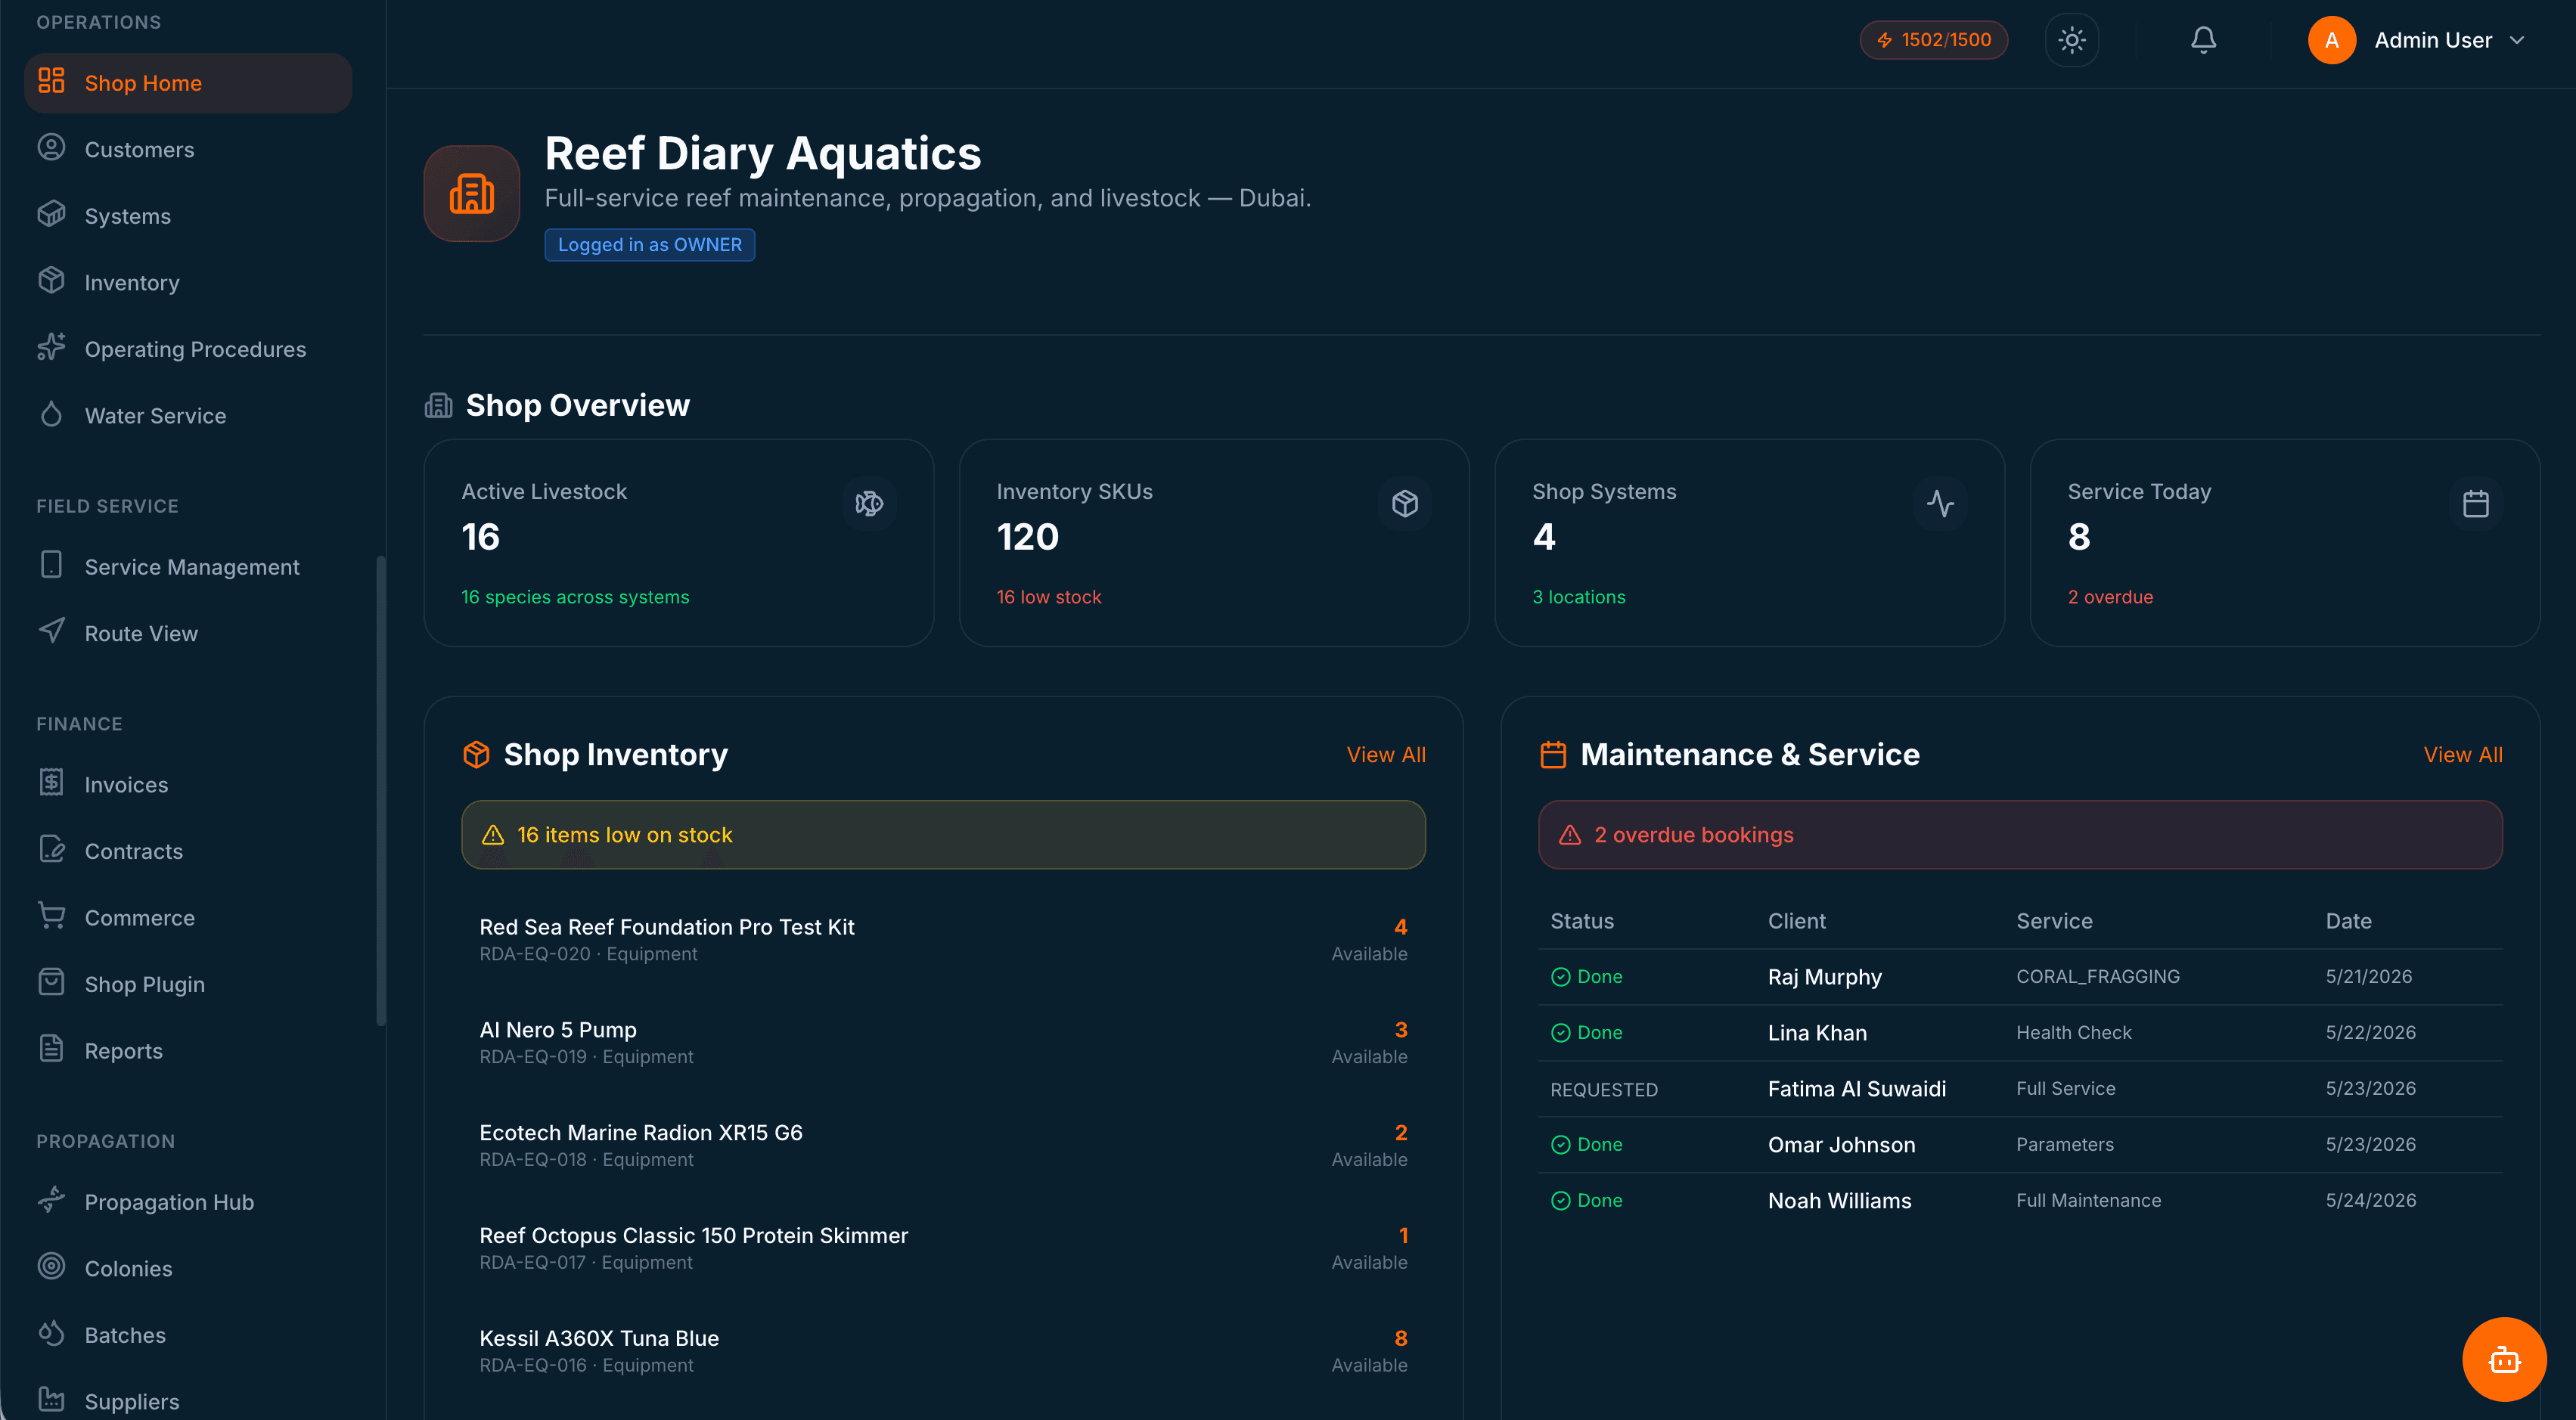The image size is (2576, 1420).
Task: Click client Noah Williams
Action: click(1839, 1201)
